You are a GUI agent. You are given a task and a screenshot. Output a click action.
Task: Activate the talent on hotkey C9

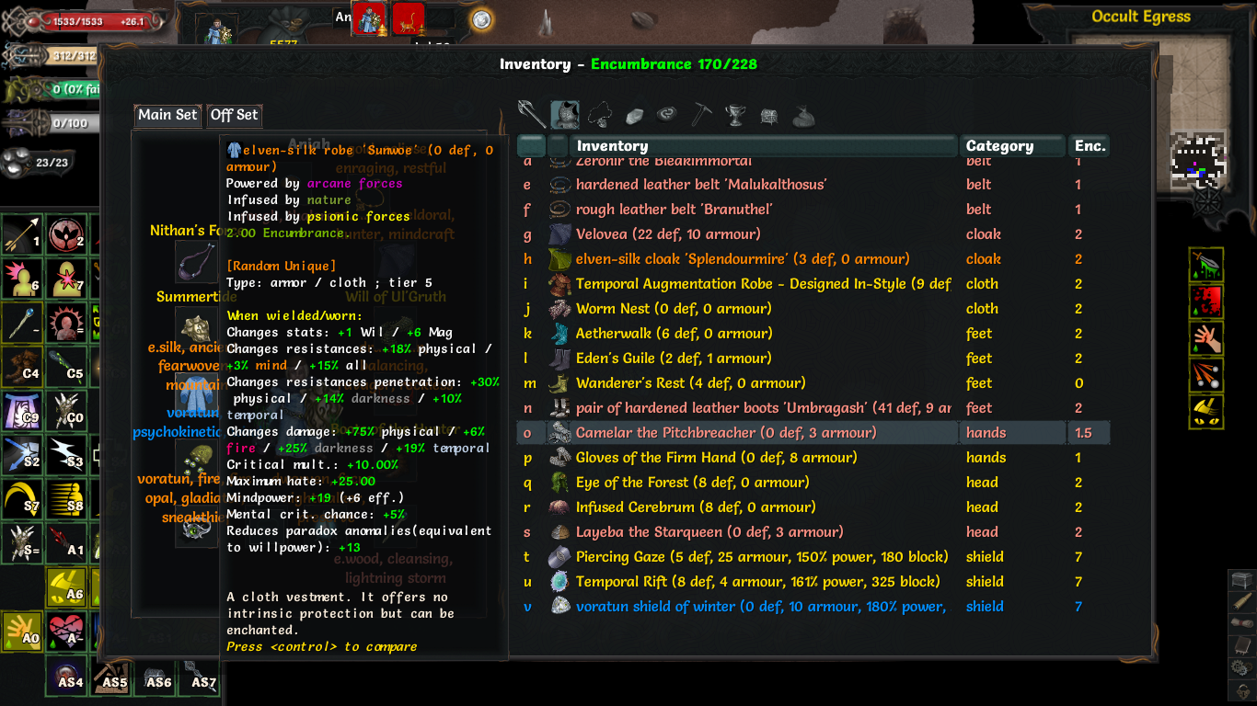click(x=22, y=411)
